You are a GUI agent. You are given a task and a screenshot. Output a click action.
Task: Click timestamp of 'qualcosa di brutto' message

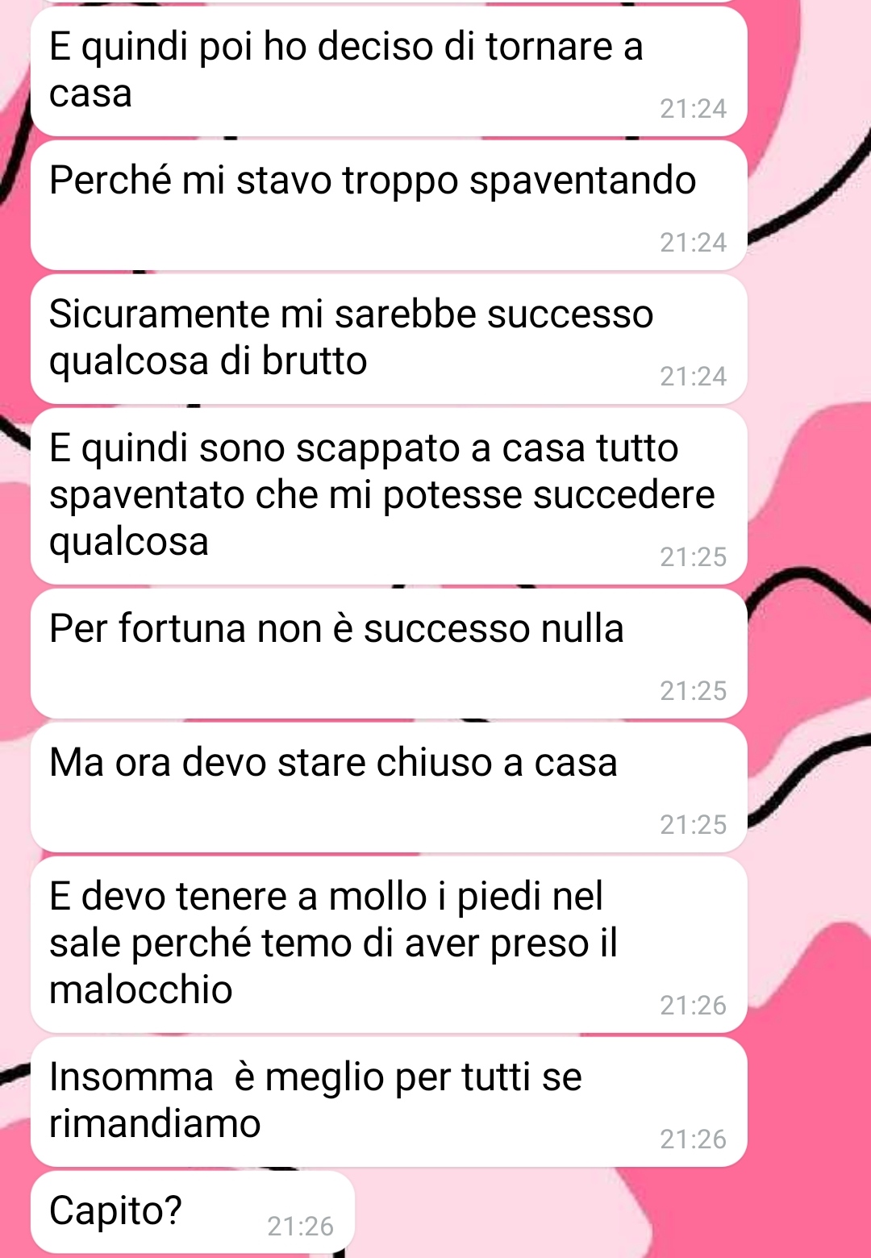click(x=693, y=377)
